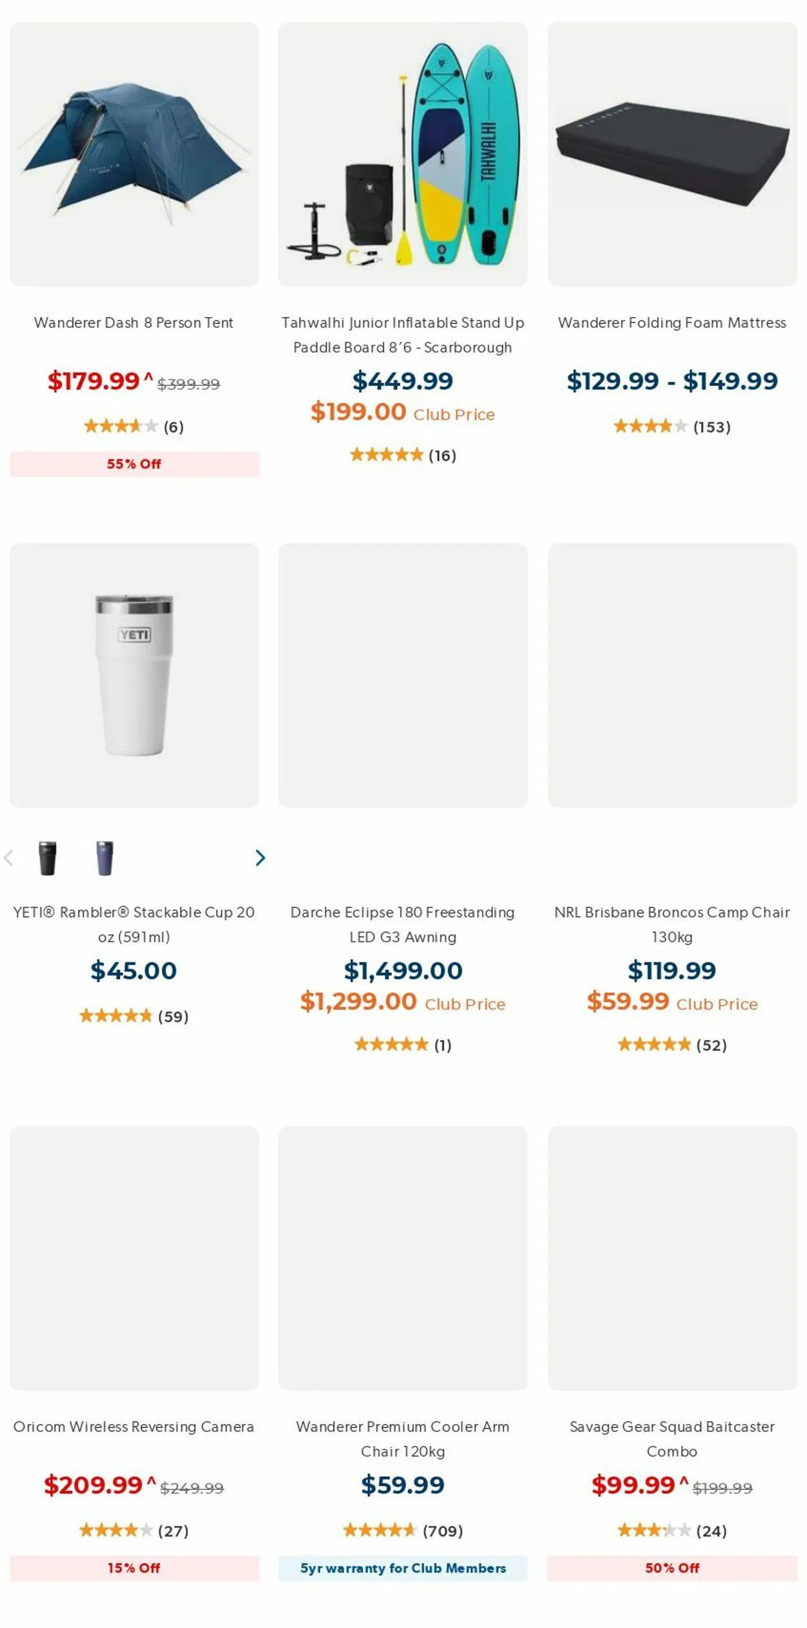The width and height of the screenshot is (807, 1628).
Task: Open Wanderer Premium Cooler Arm Chair title
Action: pyautogui.click(x=403, y=1438)
